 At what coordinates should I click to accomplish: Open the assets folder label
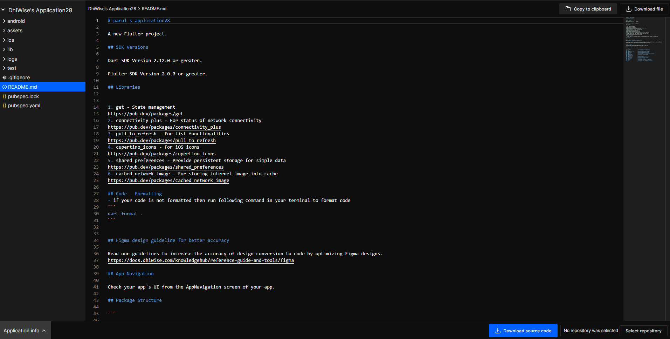(x=15, y=30)
